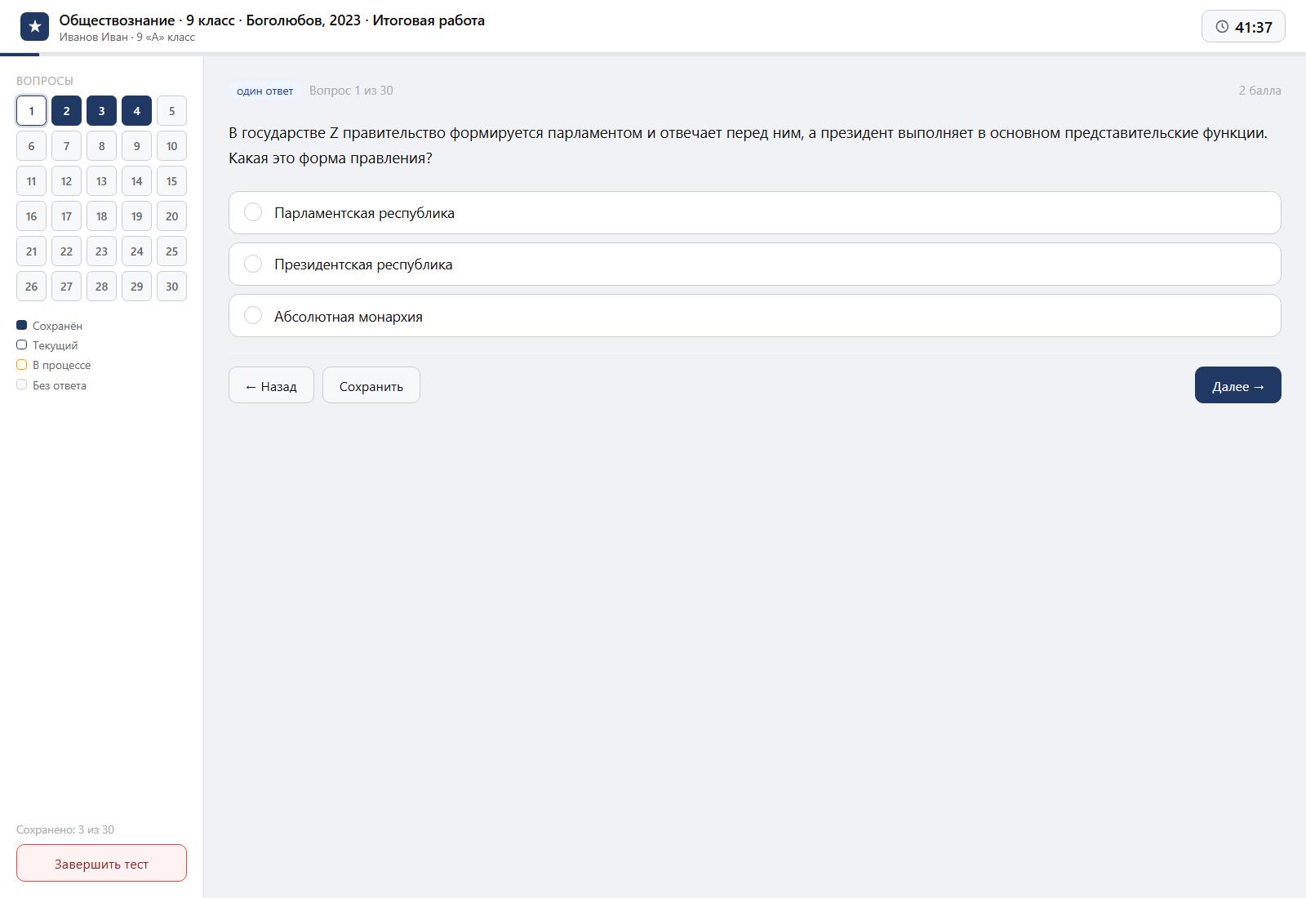Click the clock timer showing 41:37

click(x=1243, y=27)
